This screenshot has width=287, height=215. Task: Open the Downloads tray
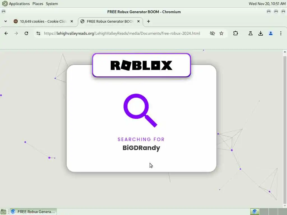tap(261, 33)
